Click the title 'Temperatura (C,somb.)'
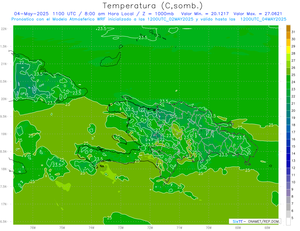The height and width of the screenshot is (231, 300). pyautogui.click(x=153, y=6)
